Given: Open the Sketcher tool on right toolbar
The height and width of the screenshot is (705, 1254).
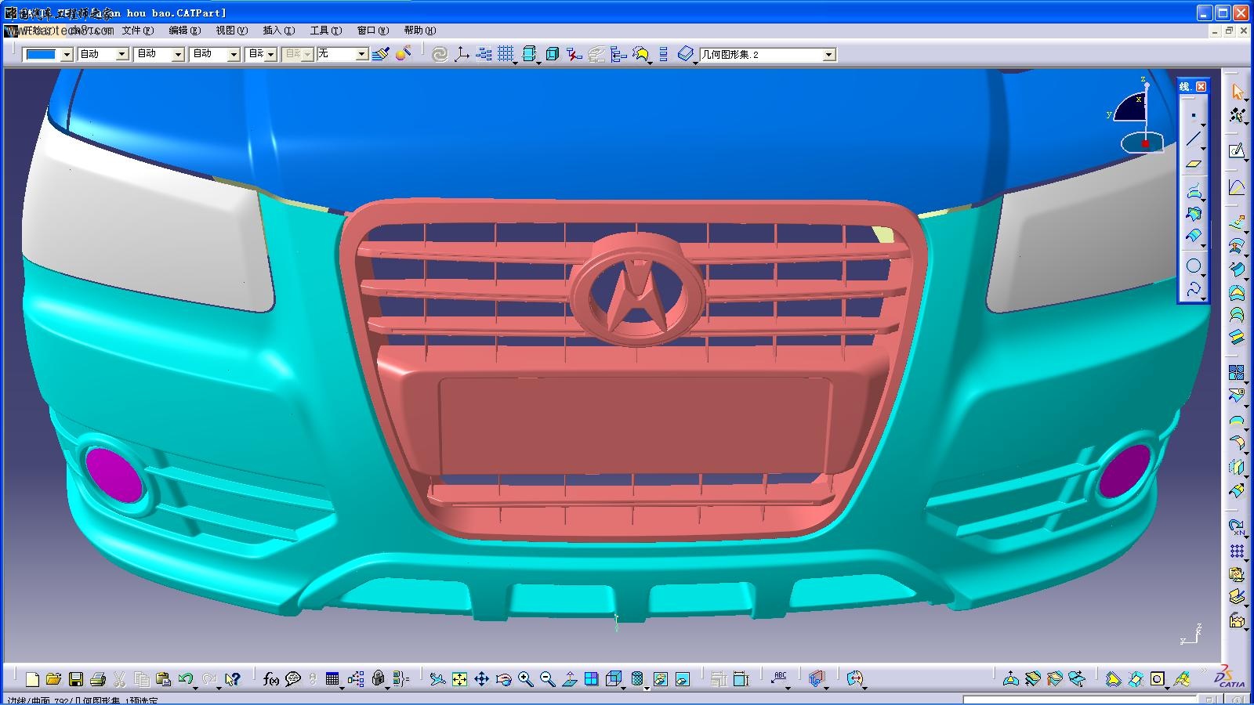Looking at the screenshot, I should pyautogui.click(x=1237, y=150).
